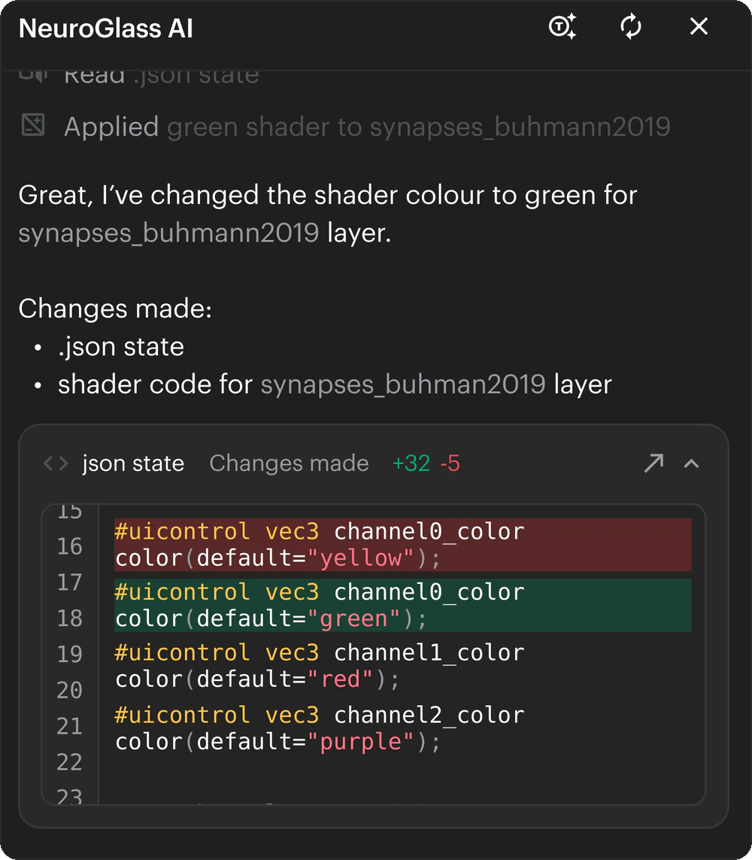Click the "red" default value line
This screenshot has width=752, height=860.
(x=257, y=679)
